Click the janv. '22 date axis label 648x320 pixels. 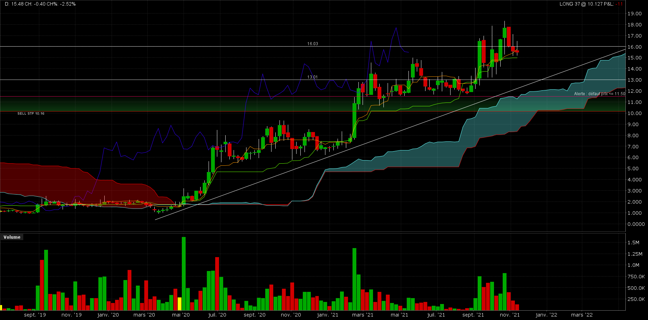point(546,315)
